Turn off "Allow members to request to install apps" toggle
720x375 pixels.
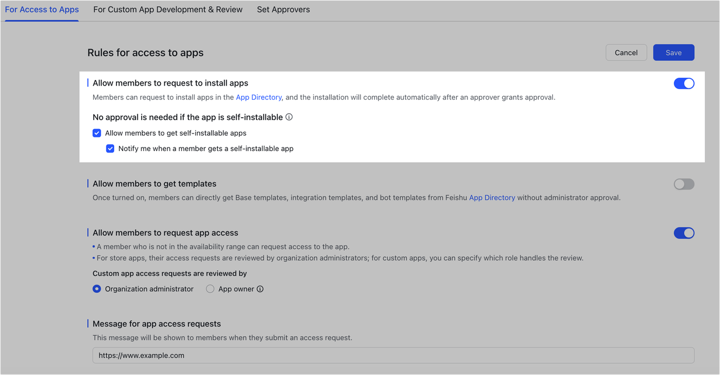(x=684, y=83)
